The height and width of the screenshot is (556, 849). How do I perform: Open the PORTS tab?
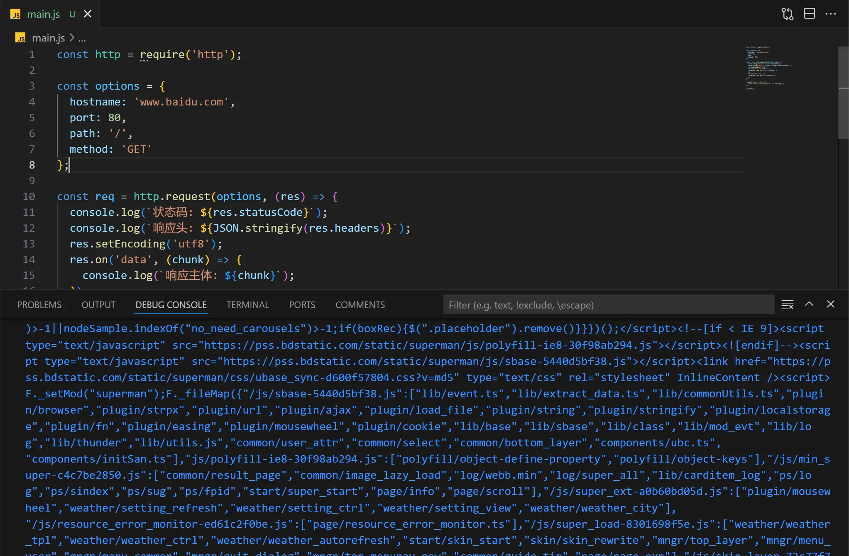coord(302,305)
